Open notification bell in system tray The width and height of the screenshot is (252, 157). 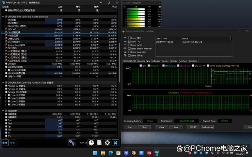tap(247, 153)
